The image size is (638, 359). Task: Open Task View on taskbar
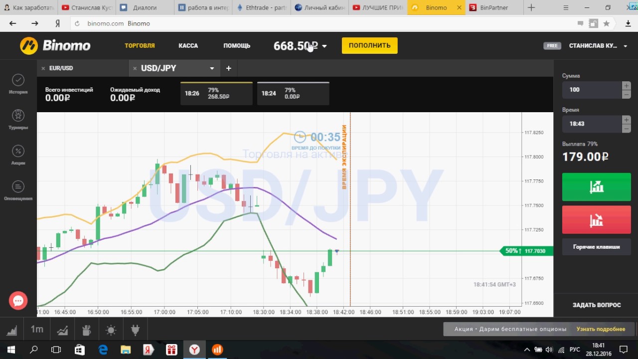(56, 350)
